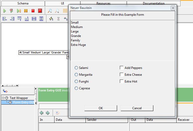Click the lightning bolt toolbar icon
Image resolution: width=193 pixels, height=131 pixels.
tap(51, 19)
